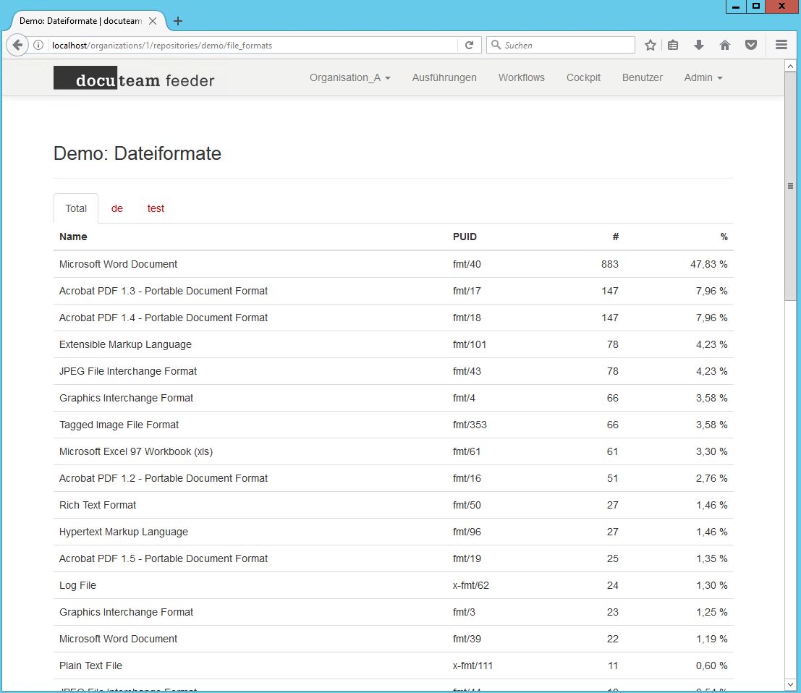Open the Ausführungen menu item
Viewport: 801px width, 693px height.
coord(444,77)
